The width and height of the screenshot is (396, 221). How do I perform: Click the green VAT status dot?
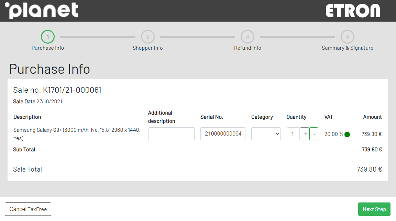click(347, 135)
